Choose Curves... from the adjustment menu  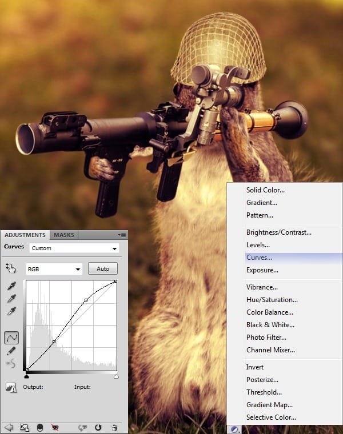(259, 258)
